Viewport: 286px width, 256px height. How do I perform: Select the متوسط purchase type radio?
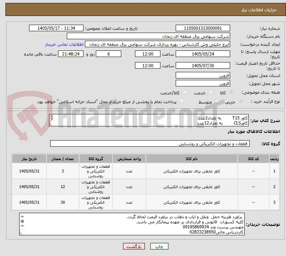click(217, 101)
